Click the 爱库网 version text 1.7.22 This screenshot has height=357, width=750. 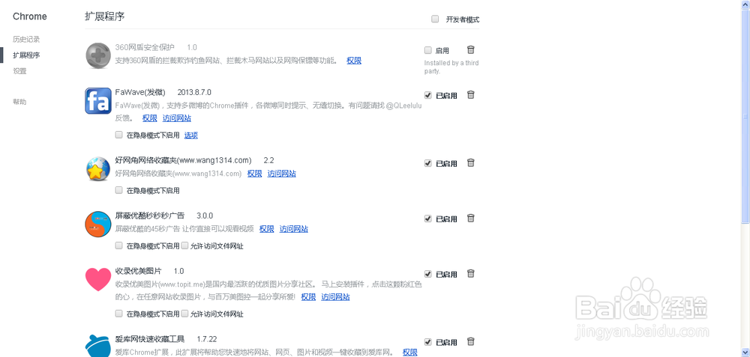pos(207,339)
